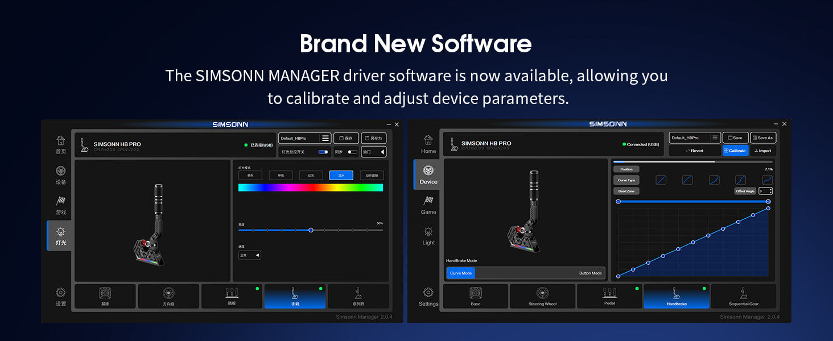
Task: Choose the linear curve type preset icon
Action: tap(661, 180)
